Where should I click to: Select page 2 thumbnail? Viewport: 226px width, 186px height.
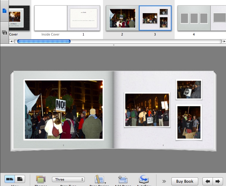coord(122,18)
